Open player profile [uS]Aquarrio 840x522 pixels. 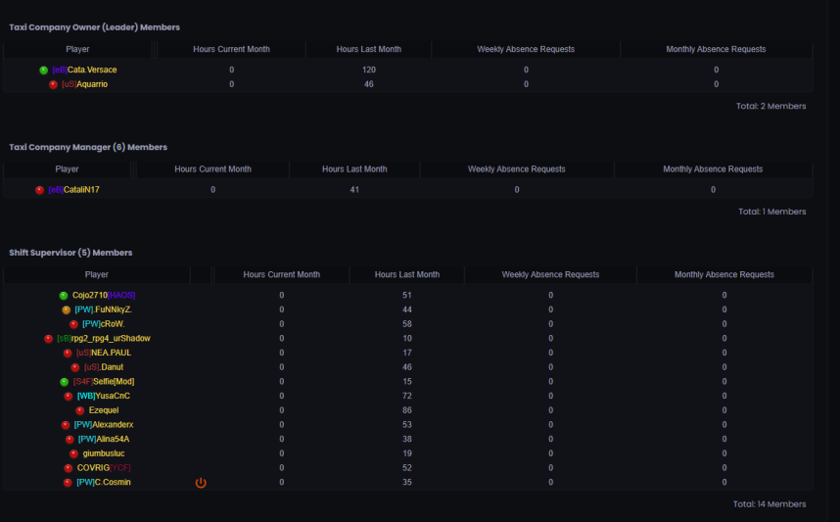(x=84, y=84)
